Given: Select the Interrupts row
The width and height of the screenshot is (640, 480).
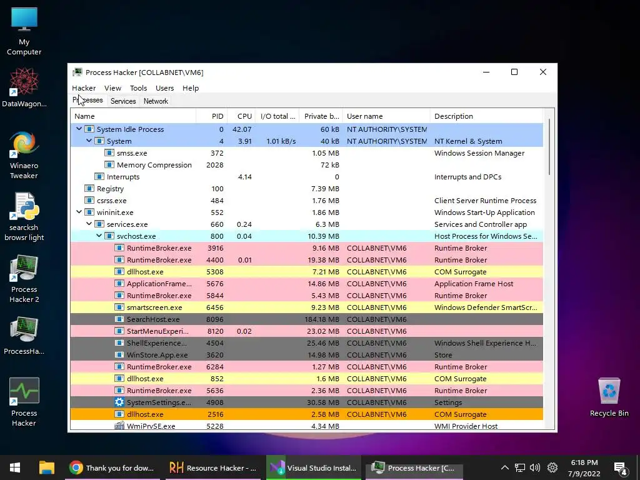Looking at the screenshot, I should tap(307, 177).
